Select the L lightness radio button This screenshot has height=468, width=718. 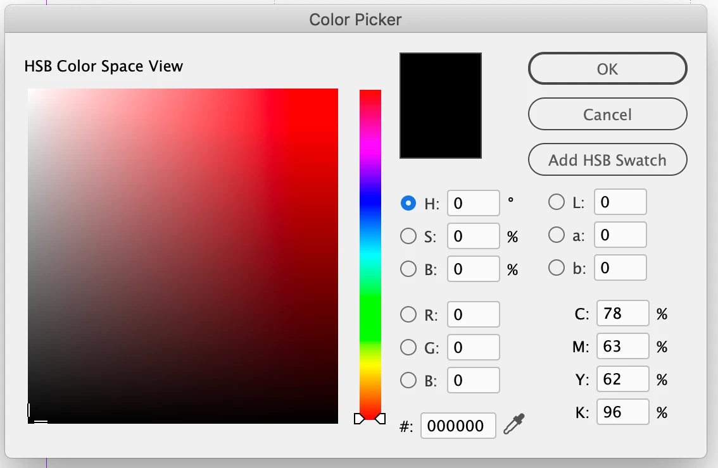coord(557,202)
